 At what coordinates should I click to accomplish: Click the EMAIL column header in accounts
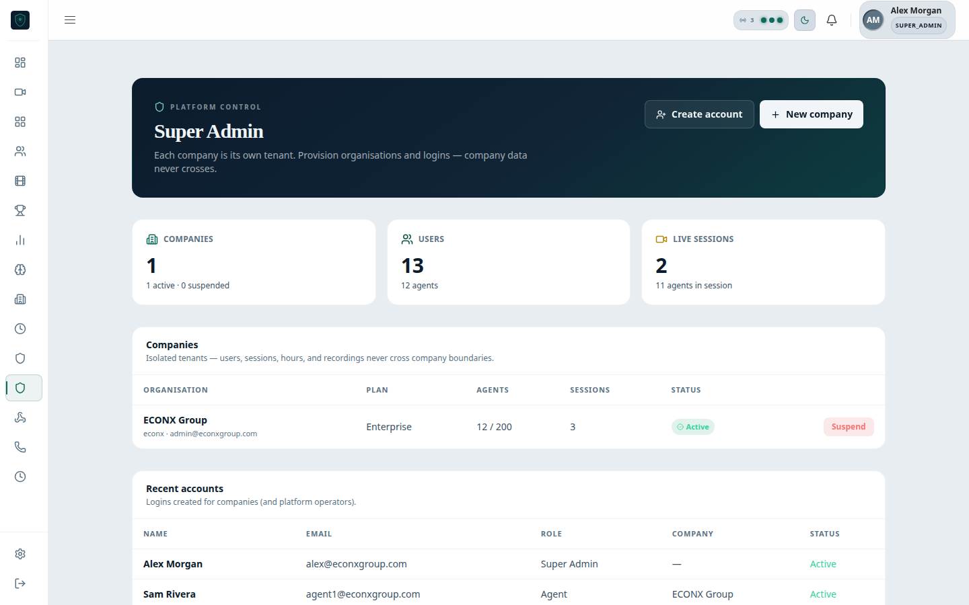(319, 534)
